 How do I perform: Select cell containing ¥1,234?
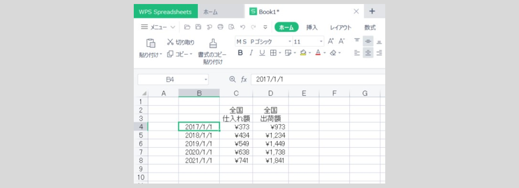[x=271, y=135]
